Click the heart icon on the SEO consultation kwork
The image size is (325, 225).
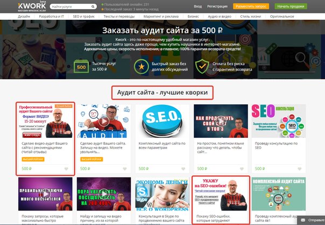[300, 169]
